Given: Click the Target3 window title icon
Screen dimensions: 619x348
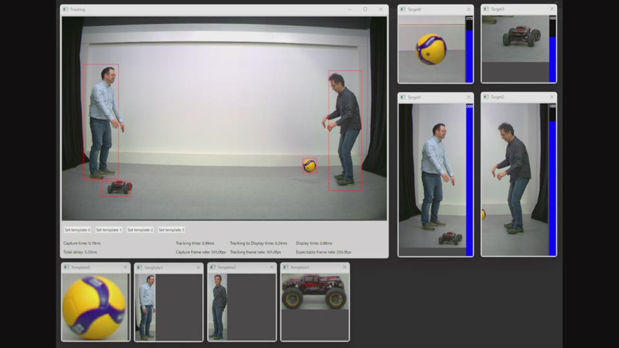Looking at the screenshot, I should pyautogui.click(x=486, y=10).
